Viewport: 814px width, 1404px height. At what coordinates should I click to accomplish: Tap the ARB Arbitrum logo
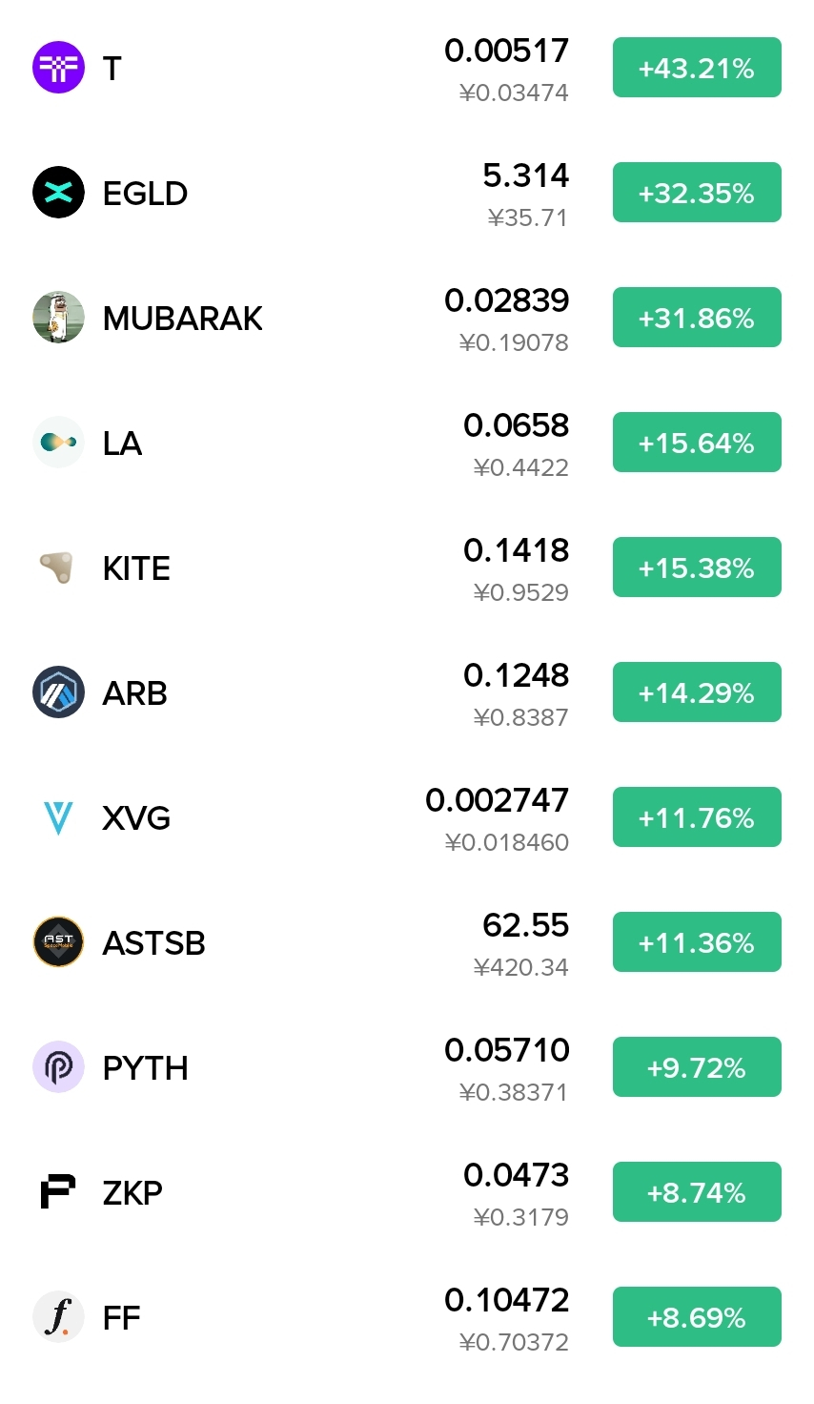(x=58, y=692)
